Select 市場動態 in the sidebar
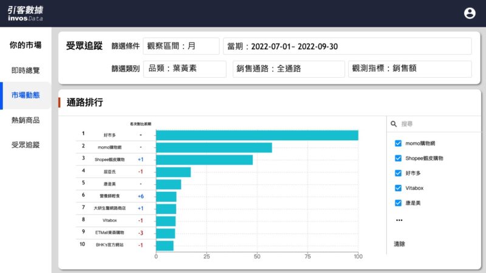486x273 pixels. (26, 95)
